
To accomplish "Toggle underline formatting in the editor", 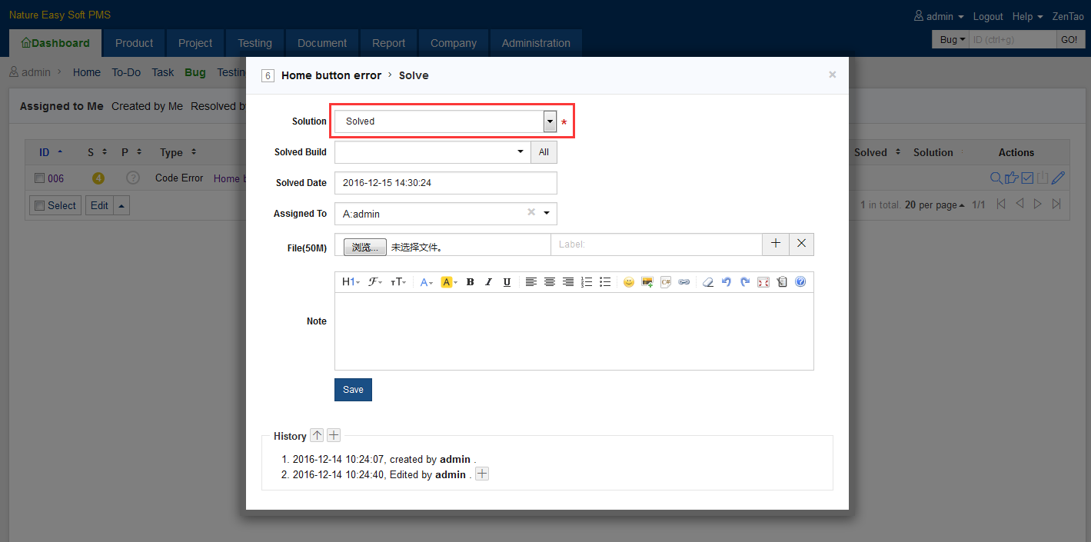I will pyautogui.click(x=507, y=282).
